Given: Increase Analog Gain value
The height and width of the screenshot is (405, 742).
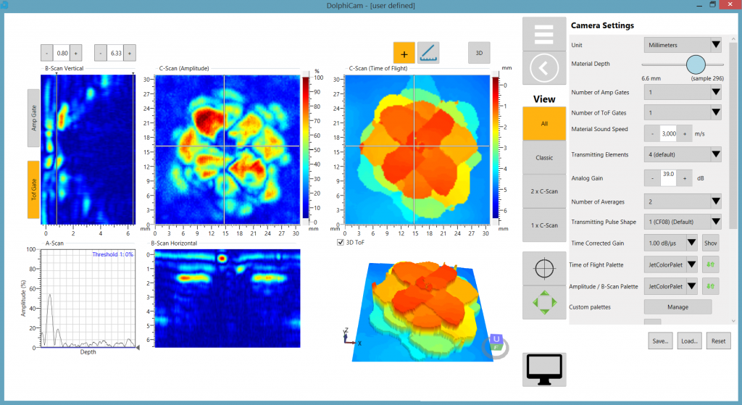Looking at the screenshot, I should tap(684, 178).
